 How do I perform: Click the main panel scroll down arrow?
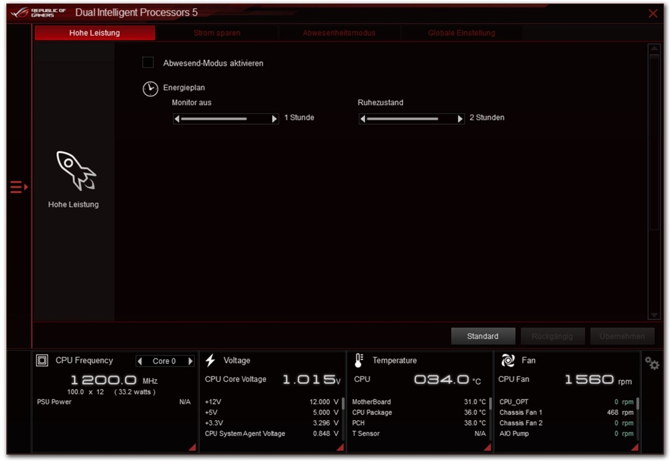point(654,316)
